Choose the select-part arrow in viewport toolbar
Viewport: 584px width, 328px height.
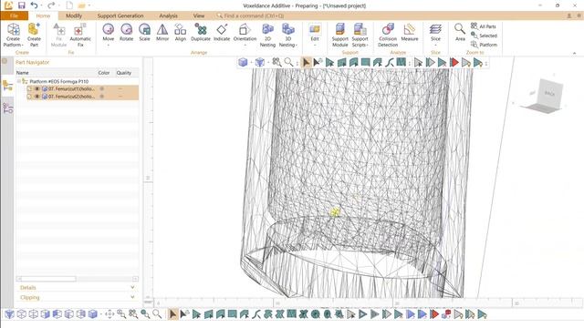pyautogui.click(x=307, y=63)
